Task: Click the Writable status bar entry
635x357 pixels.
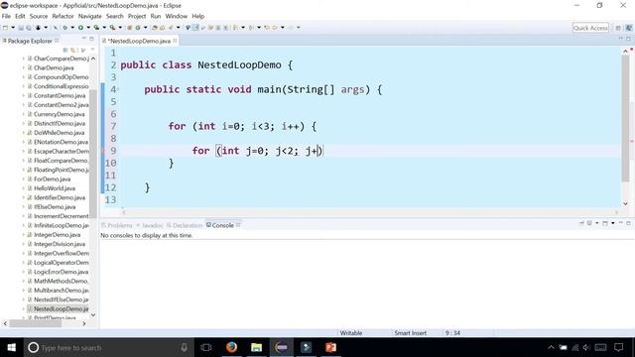Action: [350, 333]
